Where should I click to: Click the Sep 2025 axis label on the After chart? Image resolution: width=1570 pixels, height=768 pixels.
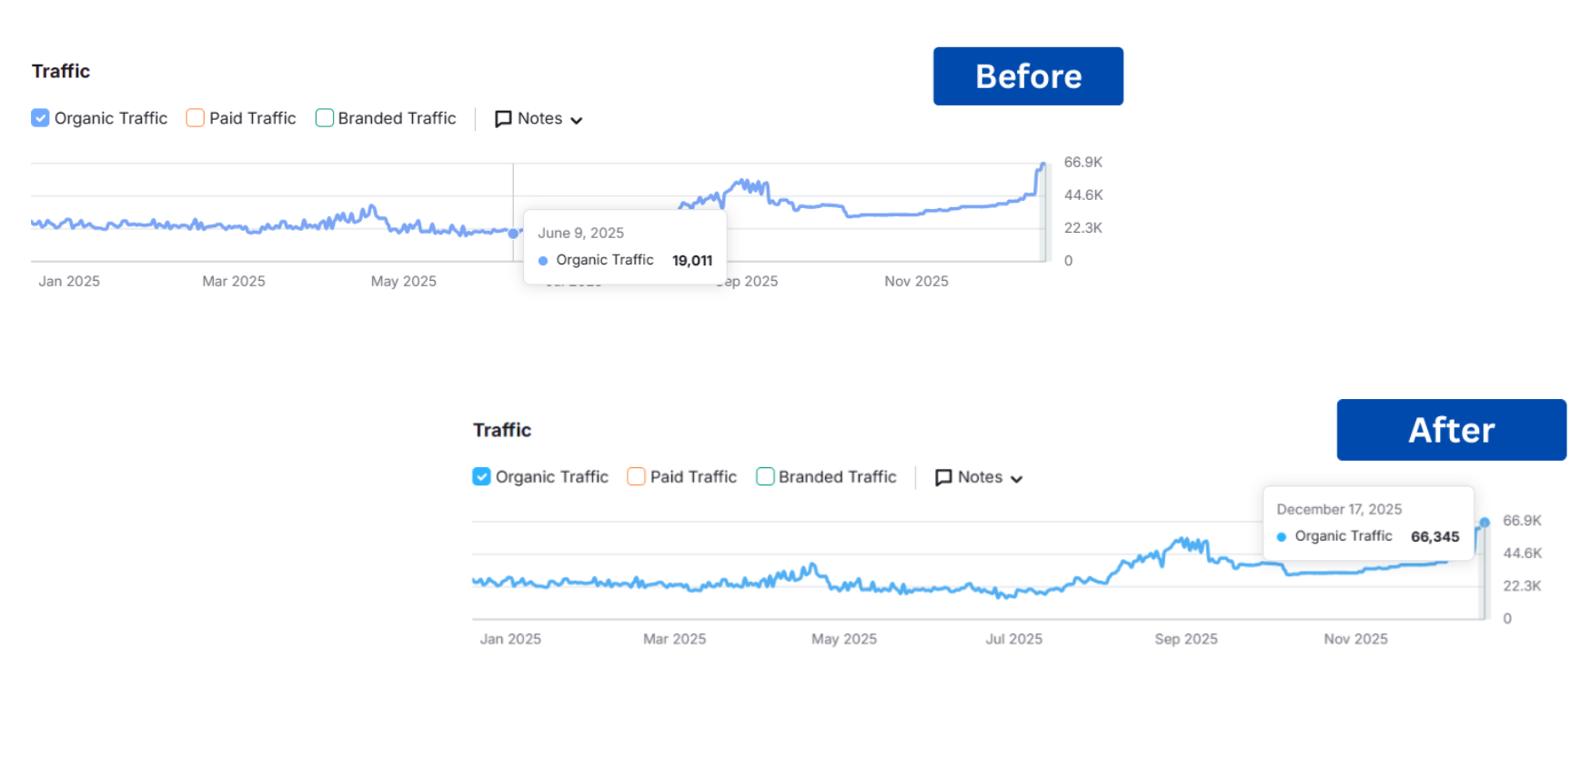tap(1185, 639)
